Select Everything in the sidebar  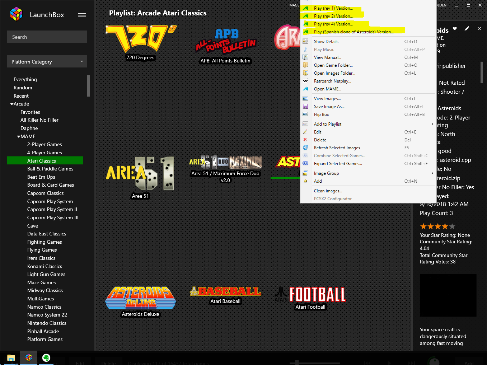(25, 79)
